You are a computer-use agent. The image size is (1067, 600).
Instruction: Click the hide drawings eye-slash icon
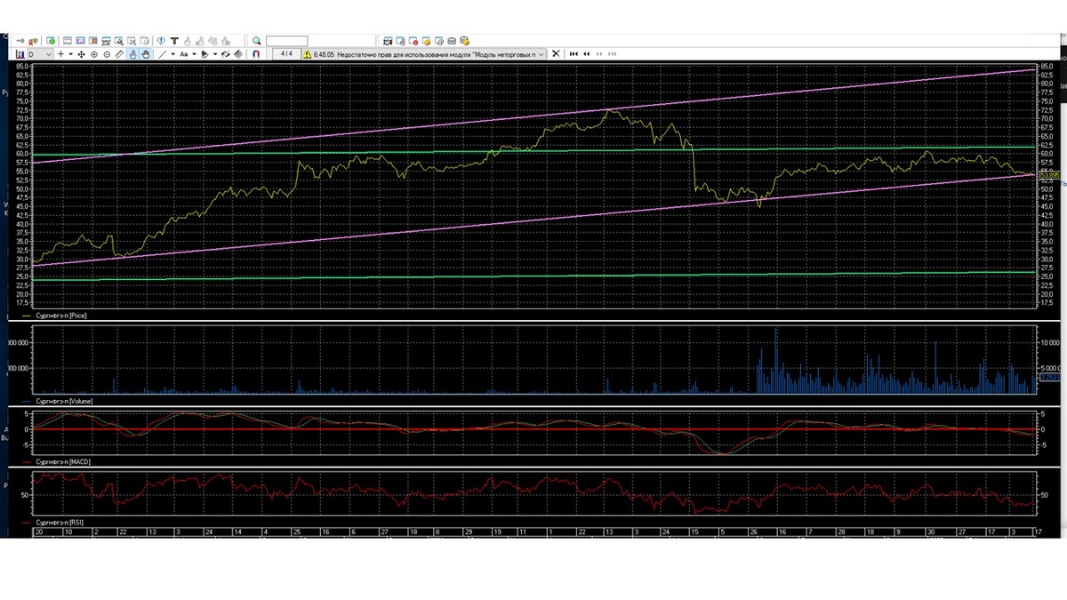226,54
